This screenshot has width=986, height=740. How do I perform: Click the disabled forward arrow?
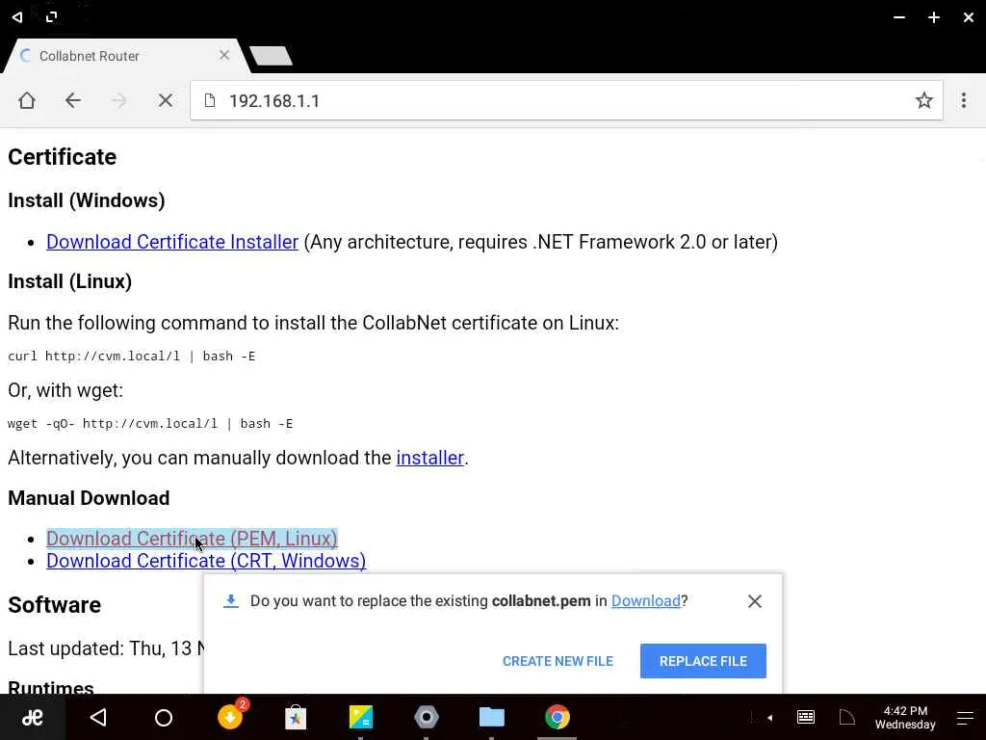coord(118,100)
